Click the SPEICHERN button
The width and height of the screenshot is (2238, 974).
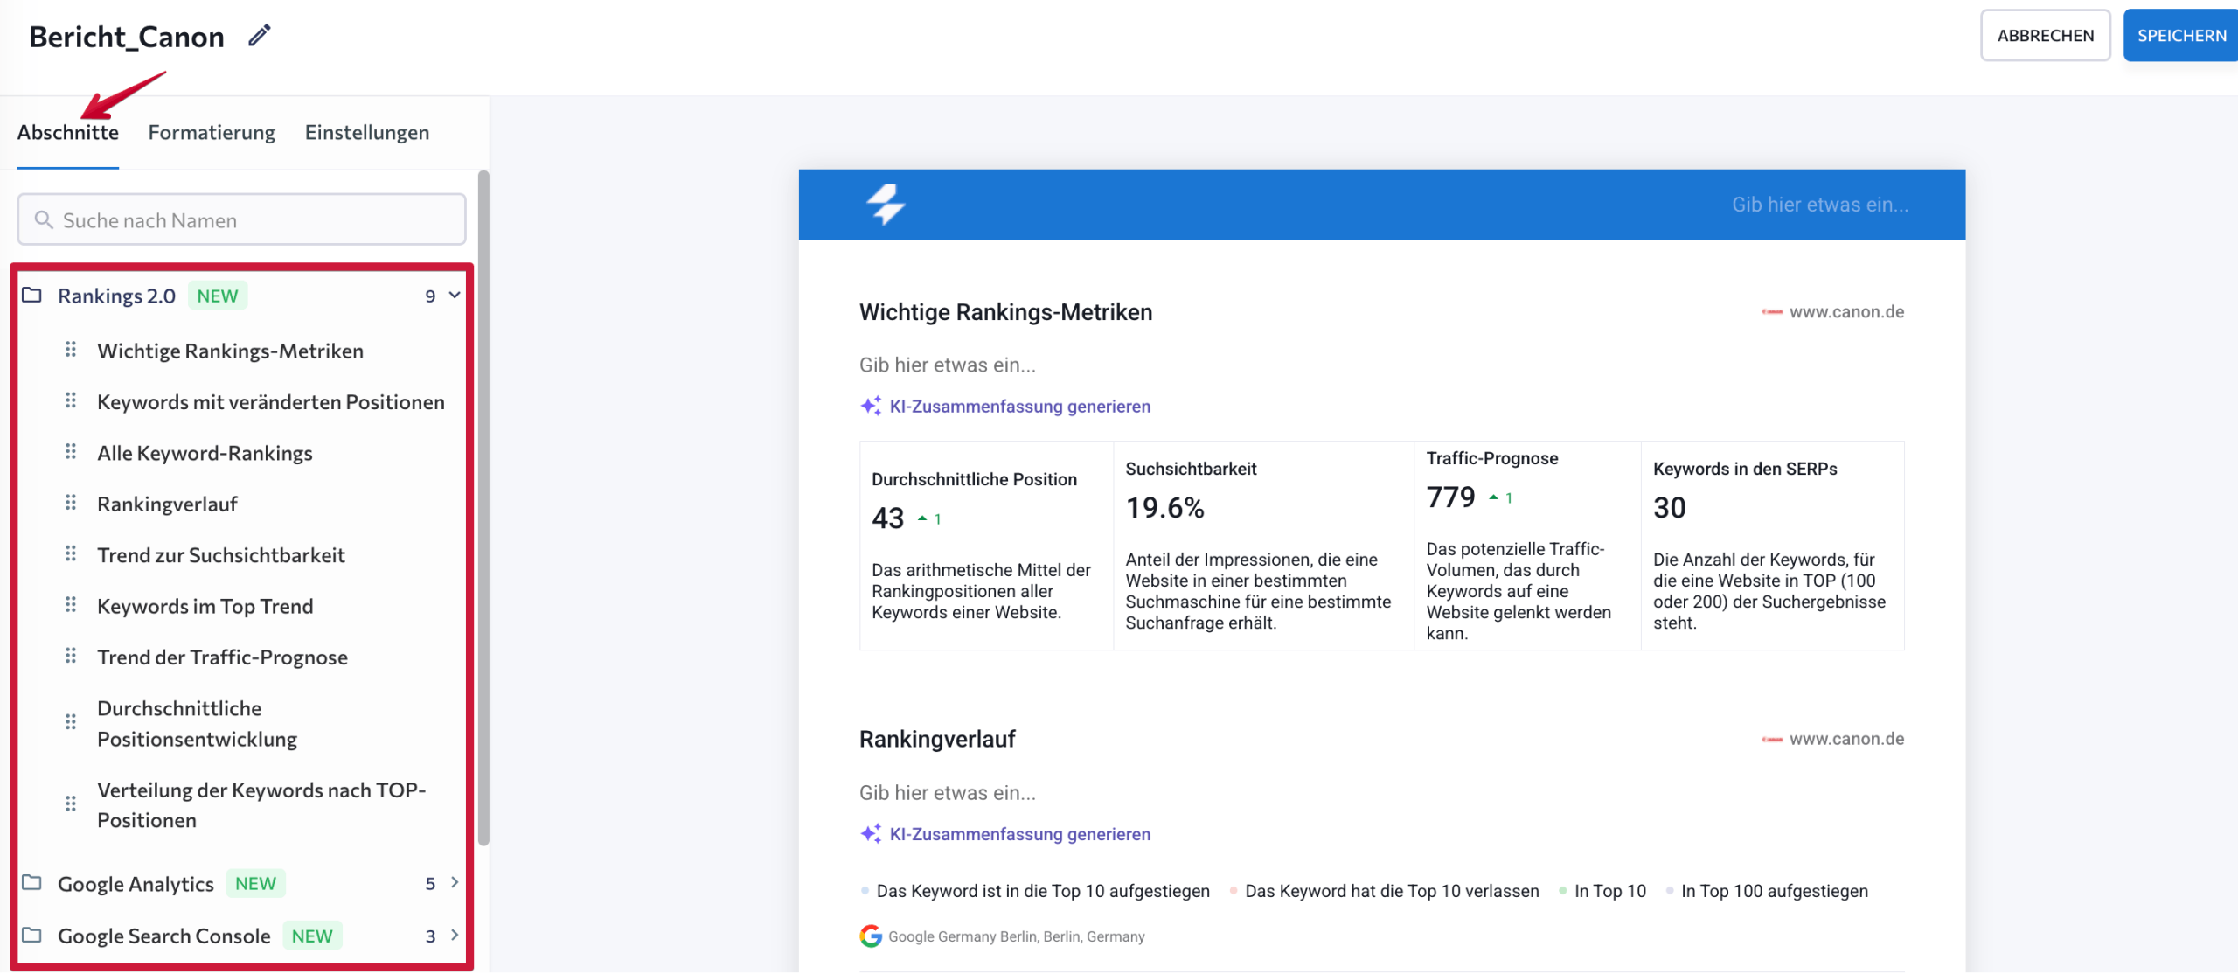pyautogui.click(x=2181, y=36)
